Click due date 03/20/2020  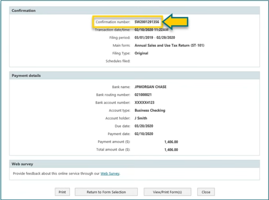click(x=144, y=126)
